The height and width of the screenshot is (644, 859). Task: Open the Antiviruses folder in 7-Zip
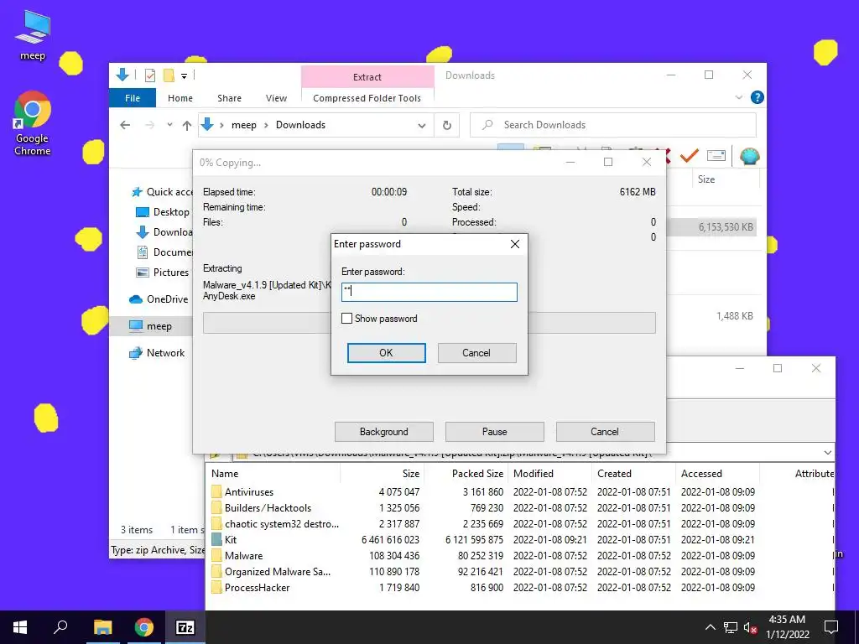point(248,491)
